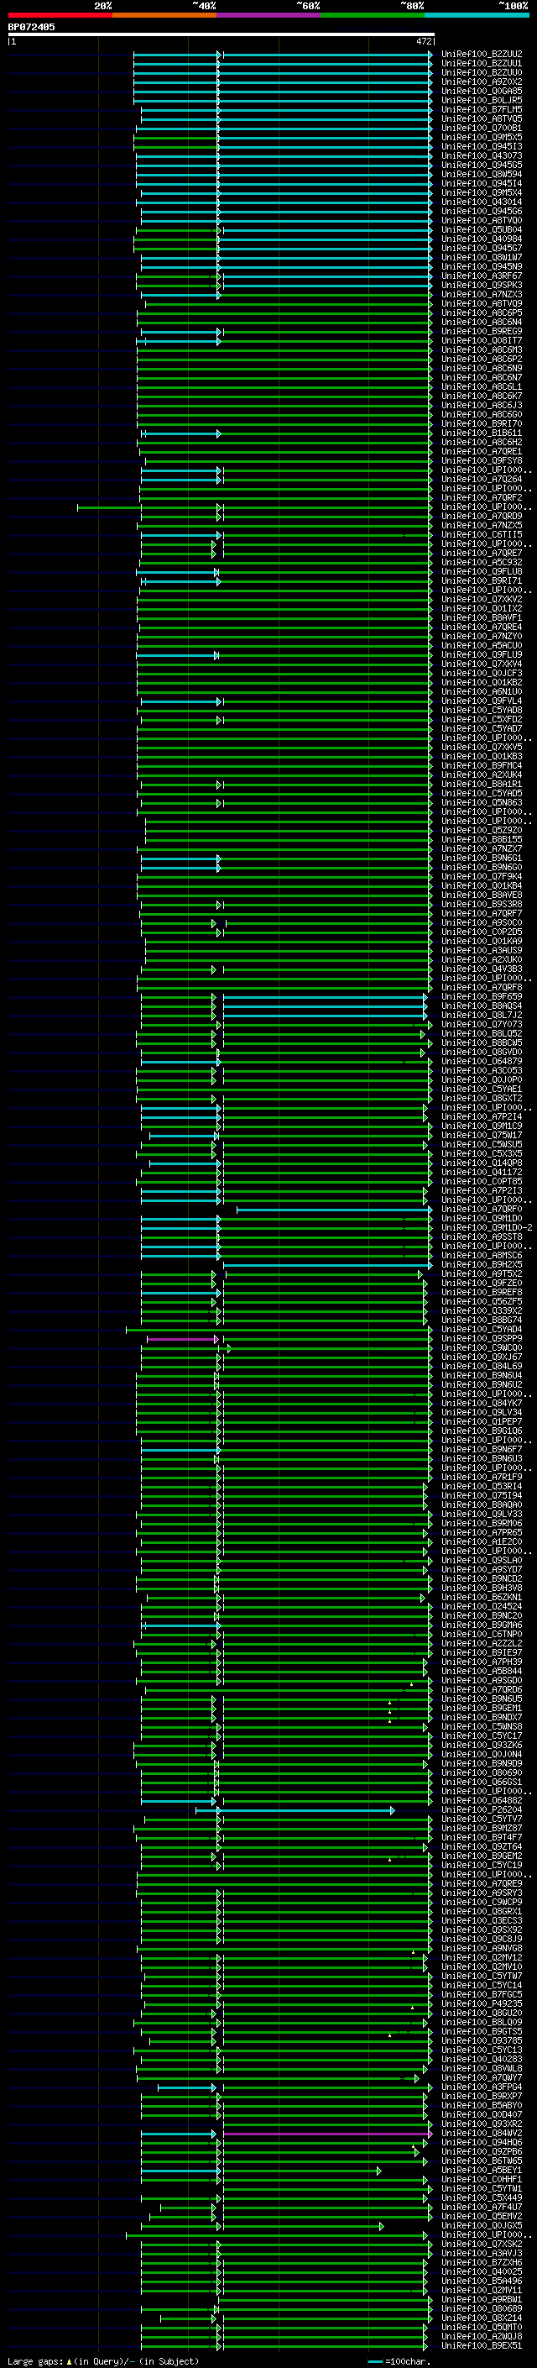The image size is (537, 2368).
Task: Click hit UniRef100_Q9SPK3
Action: pyautogui.click(x=482, y=285)
